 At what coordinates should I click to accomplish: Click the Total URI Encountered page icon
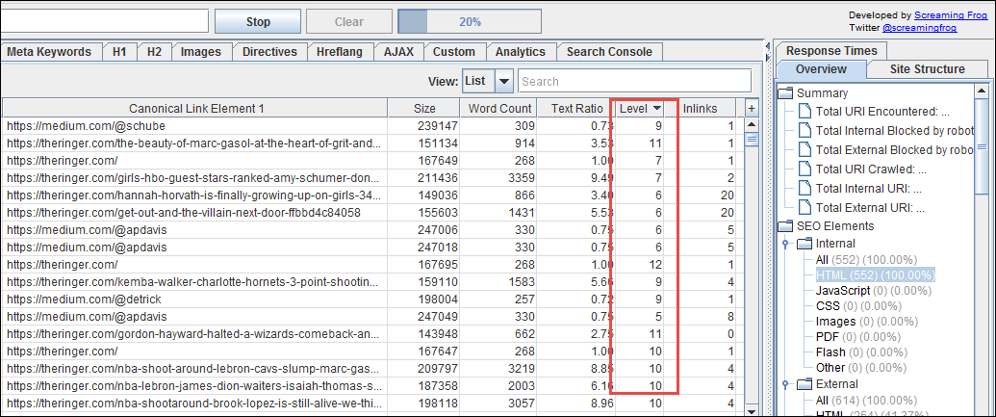pos(806,112)
